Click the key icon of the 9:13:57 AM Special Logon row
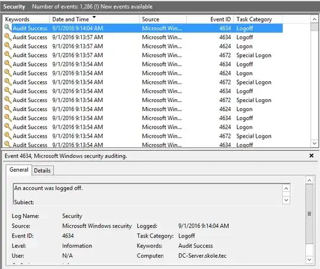 coord(8,55)
